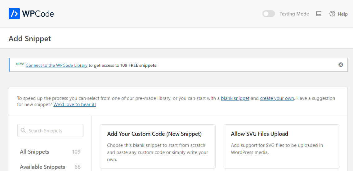Click the Help text label

pos(342,14)
